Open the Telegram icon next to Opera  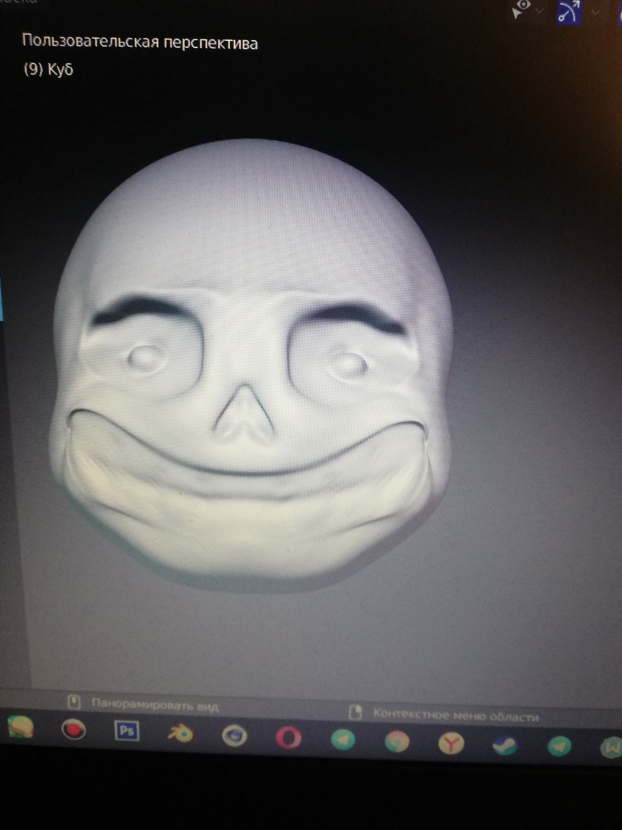343,740
